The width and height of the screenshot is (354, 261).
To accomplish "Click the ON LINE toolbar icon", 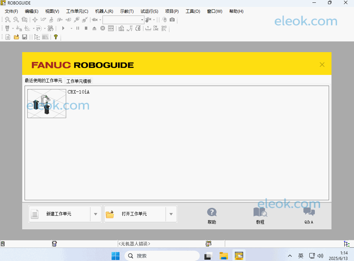I will coord(156,28).
